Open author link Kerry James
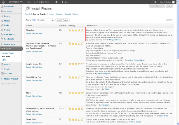Screen dimensions: 179x125 pos(136,122)
